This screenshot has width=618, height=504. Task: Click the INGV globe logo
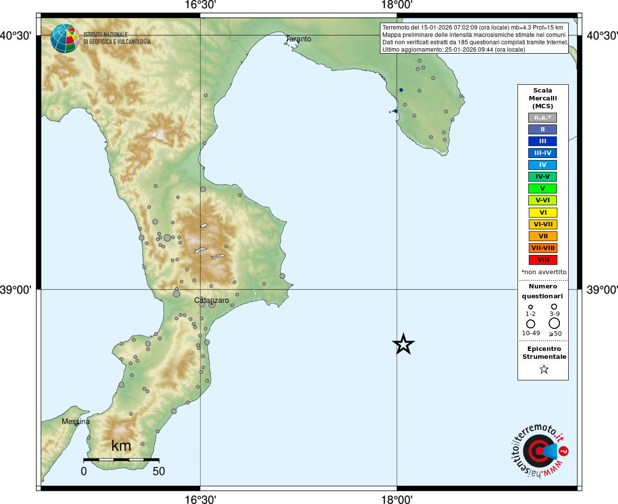[65, 38]
